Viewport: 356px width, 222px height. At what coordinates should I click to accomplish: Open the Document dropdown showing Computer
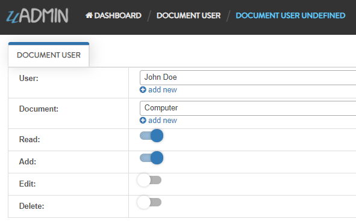point(248,108)
